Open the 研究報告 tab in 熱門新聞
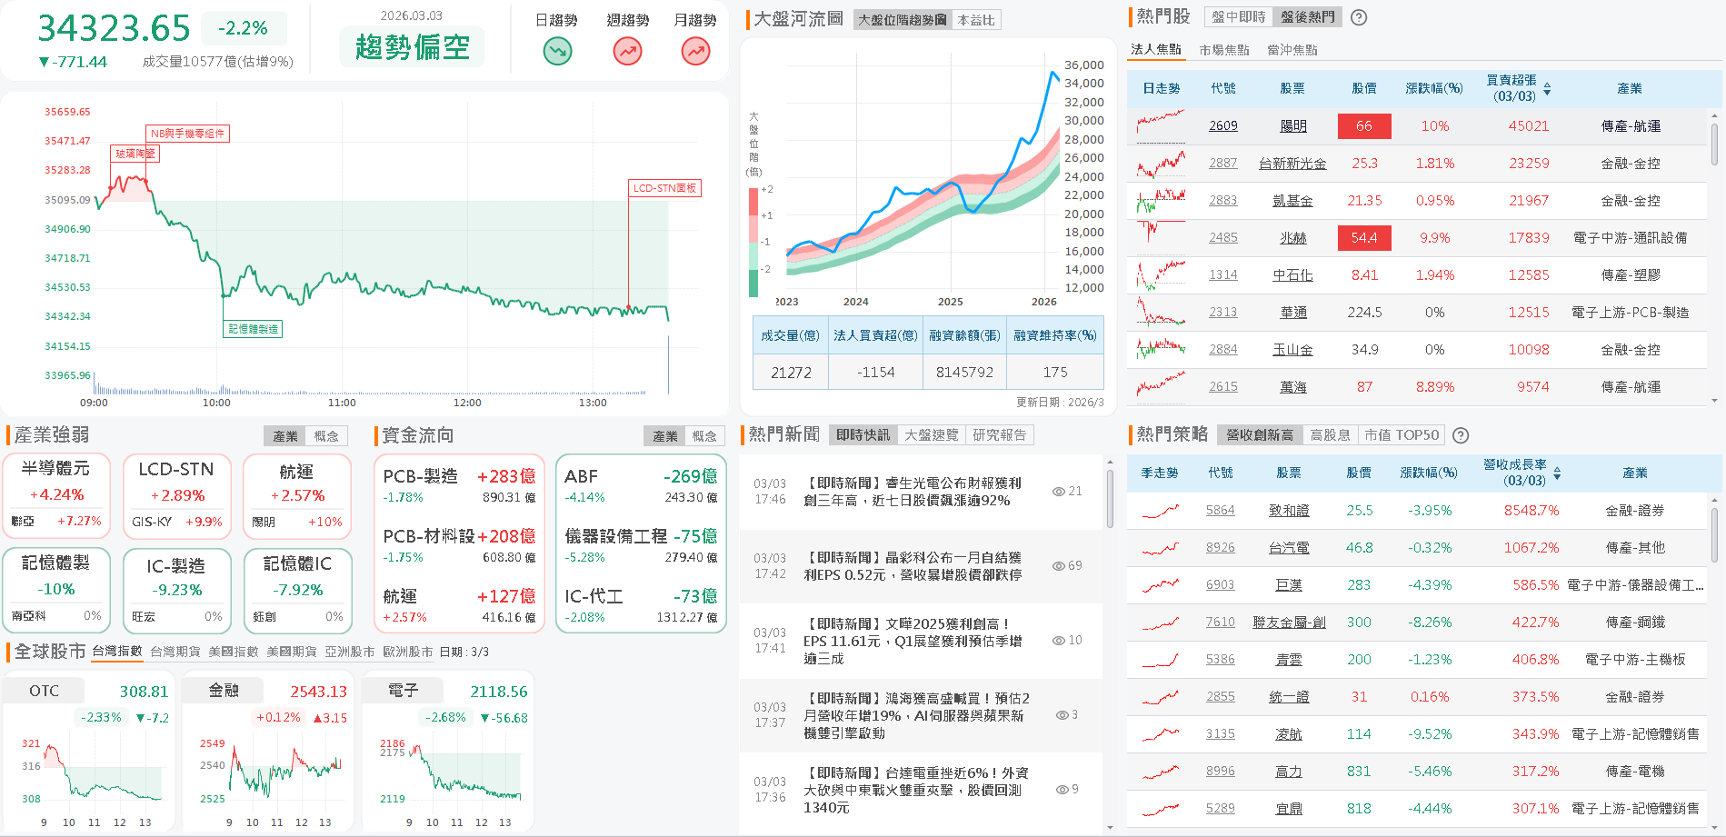 1000,434
